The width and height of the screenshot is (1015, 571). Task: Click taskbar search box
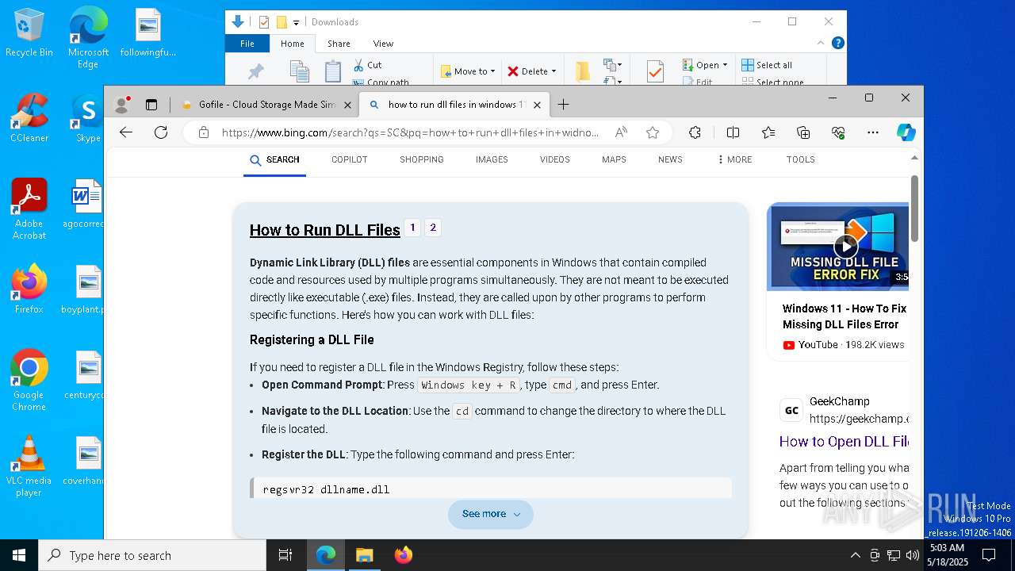pyautogui.click(x=152, y=555)
